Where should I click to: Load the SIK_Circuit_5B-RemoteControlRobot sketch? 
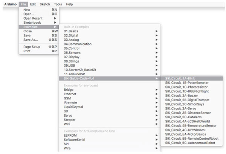point(192,139)
